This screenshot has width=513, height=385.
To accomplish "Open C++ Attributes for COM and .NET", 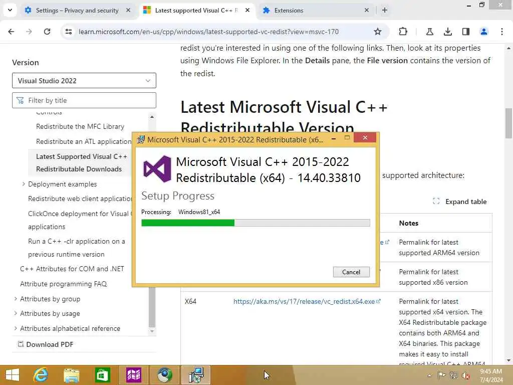I will [72, 269].
